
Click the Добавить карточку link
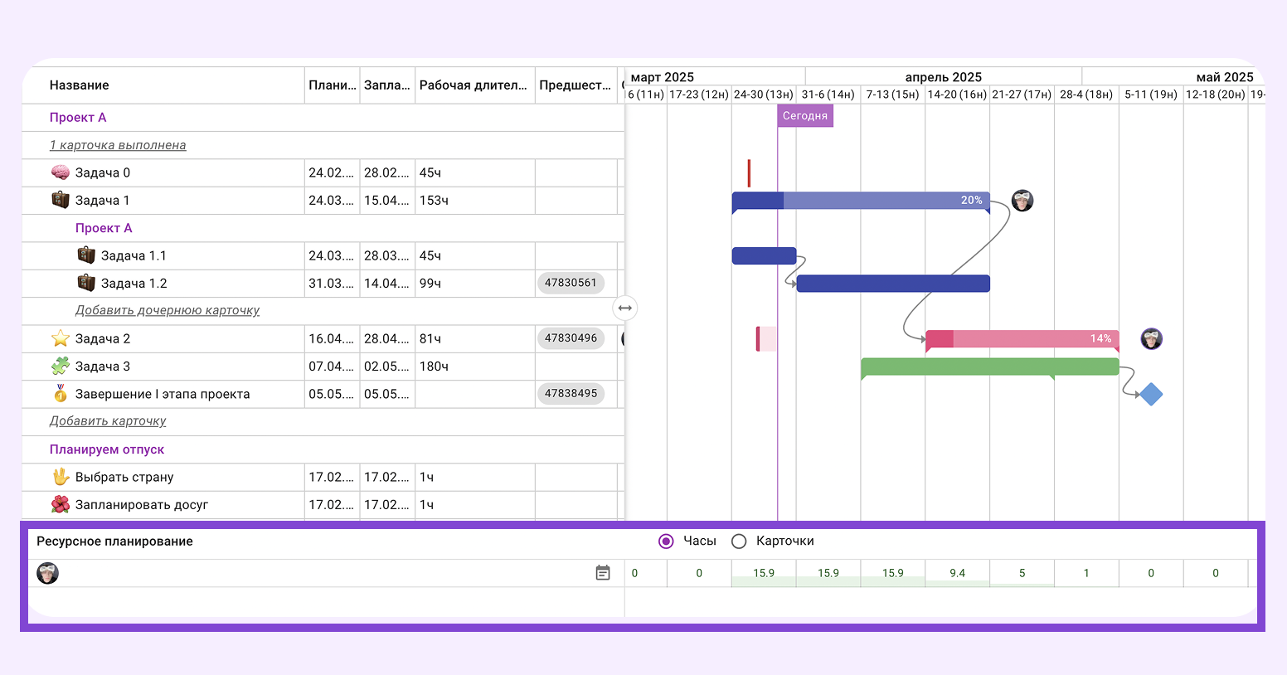108,421
